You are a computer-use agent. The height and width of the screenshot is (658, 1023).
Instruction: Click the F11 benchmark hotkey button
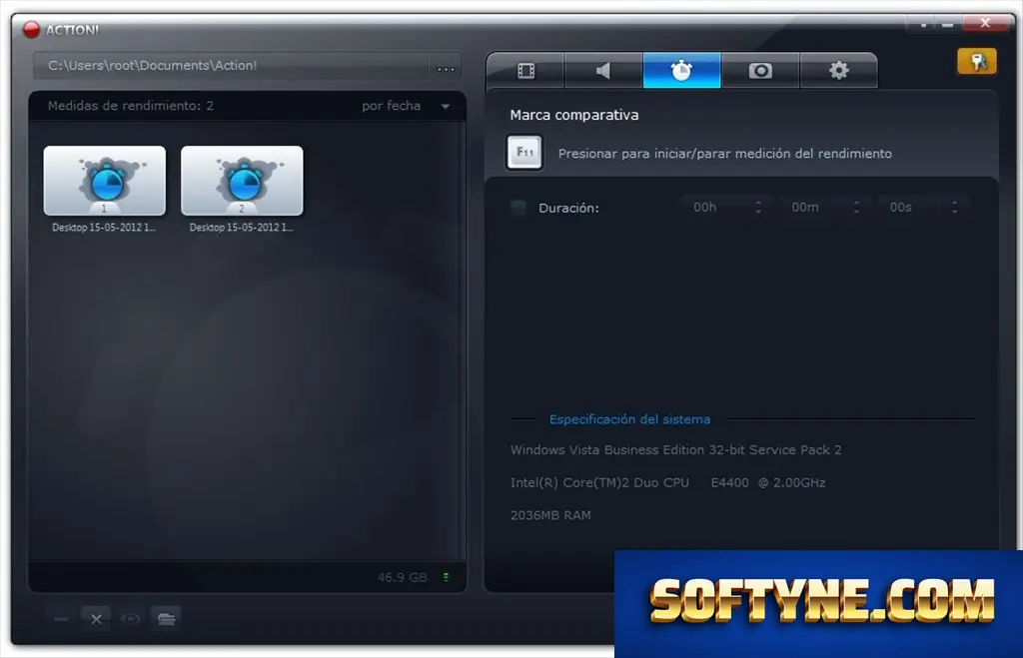[524, 153]
